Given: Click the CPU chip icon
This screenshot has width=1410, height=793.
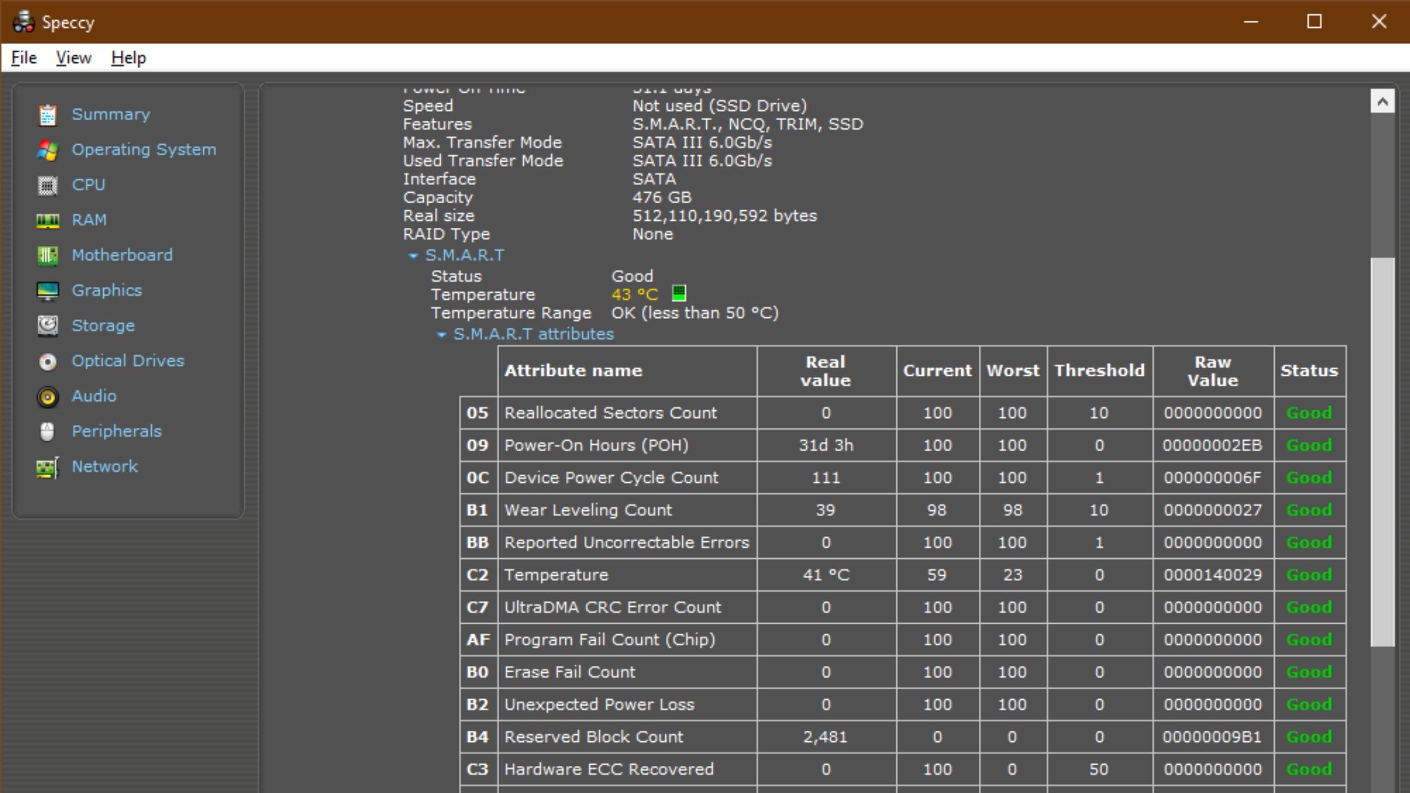Looking at the screenshot, I should [x=47, y=185].
